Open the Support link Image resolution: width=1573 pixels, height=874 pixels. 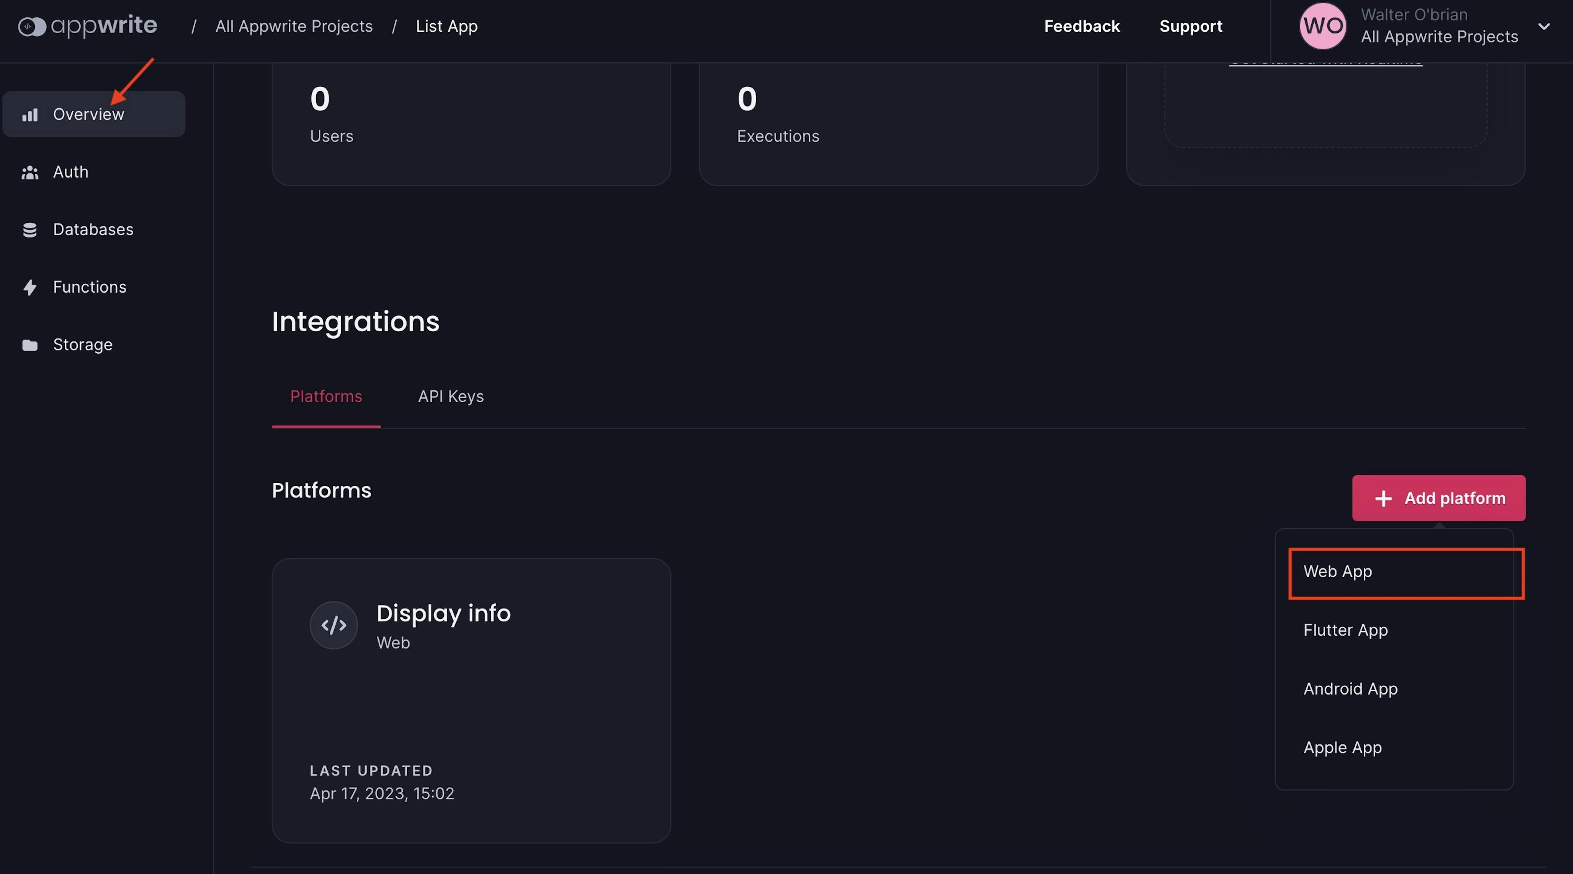point(1190,26)
